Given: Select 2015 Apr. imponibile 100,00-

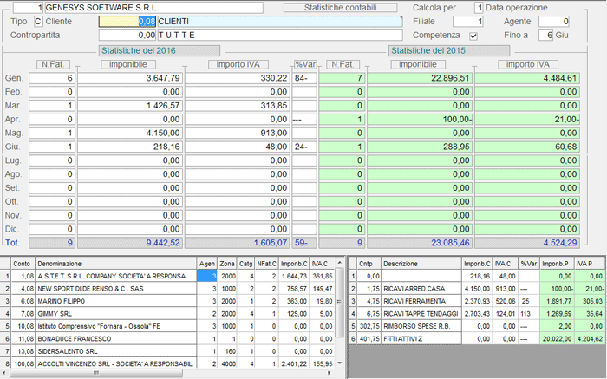Looking at the screenshot, I should click(x=420, y=119).
